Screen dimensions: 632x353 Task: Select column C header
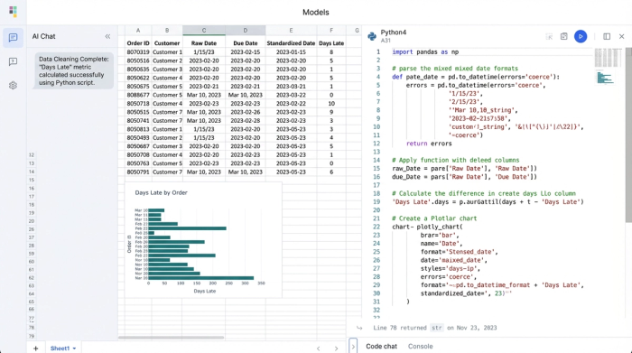point(204,30)
